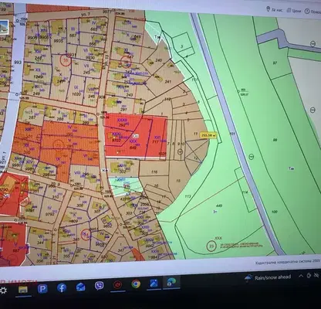The width and height of the screenshot is (321, 309).
Task: Open the Rain/snow ahead weather widget
Action: point(268,277)
